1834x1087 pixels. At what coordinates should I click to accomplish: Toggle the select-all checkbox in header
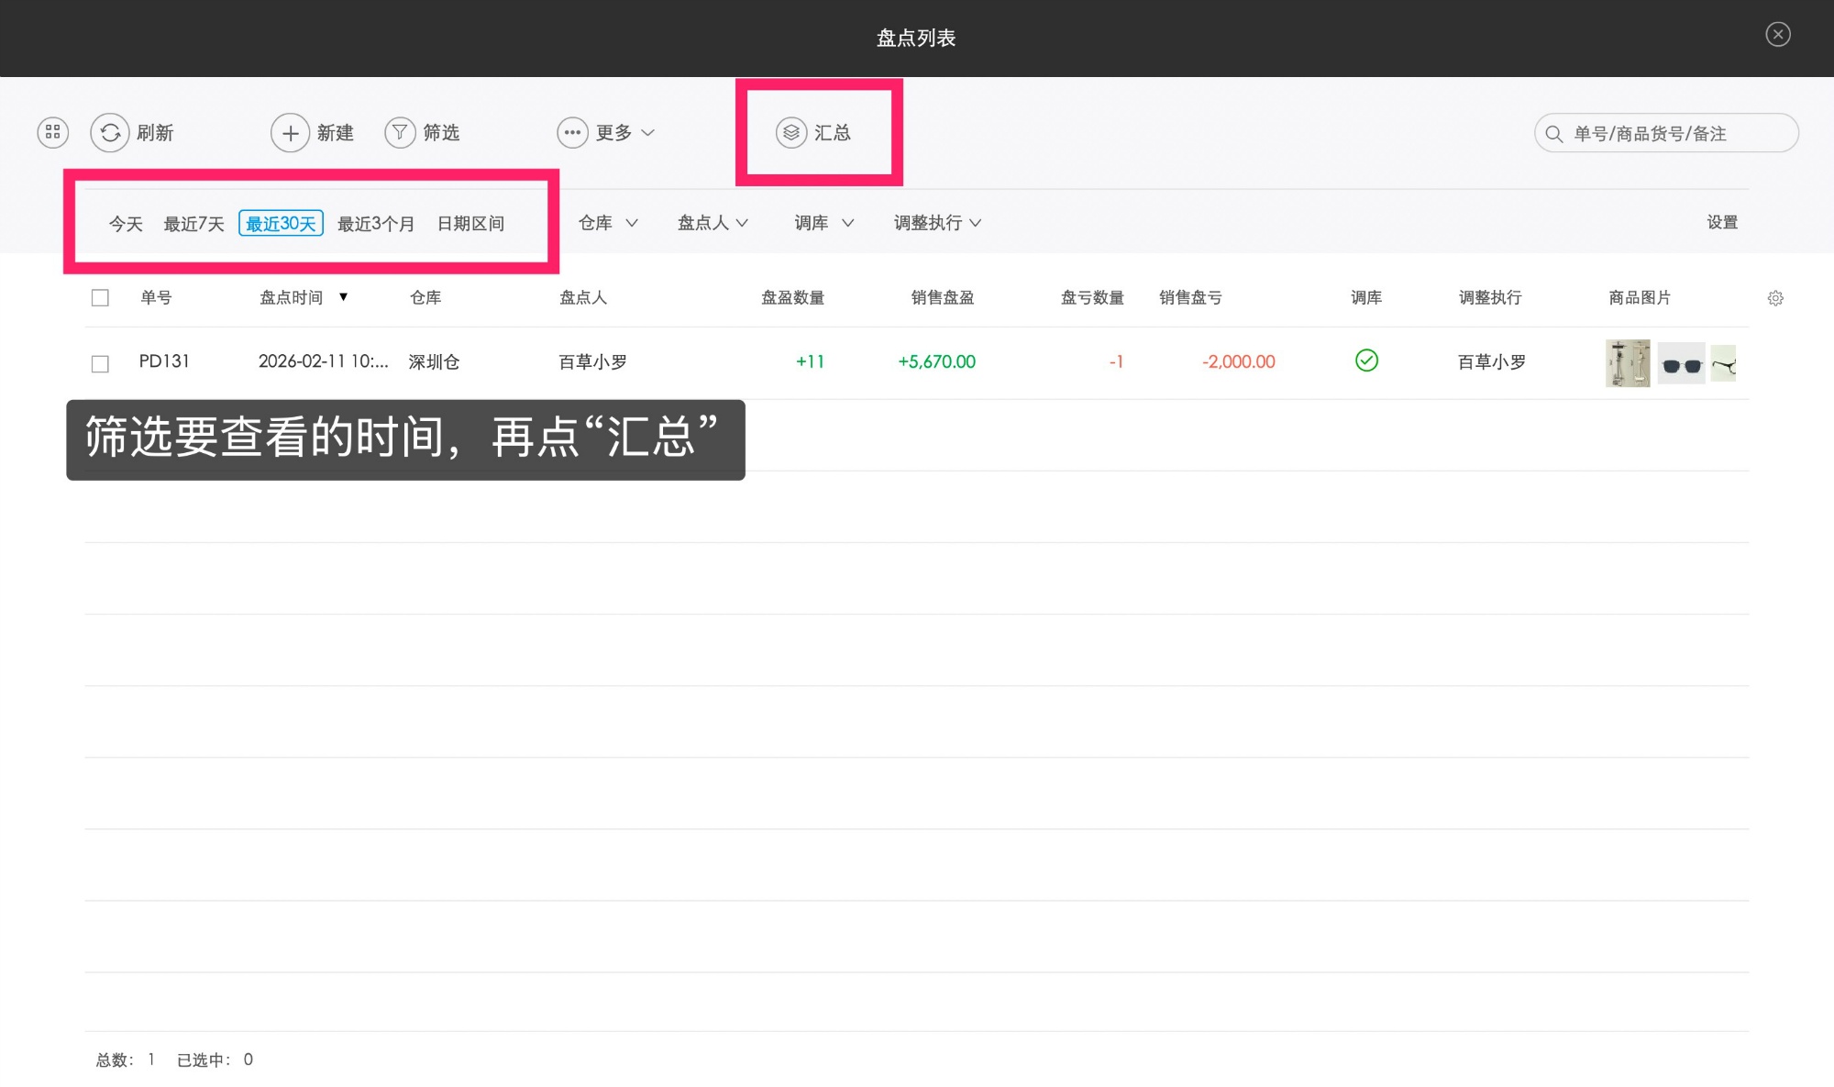click(101, 298)
